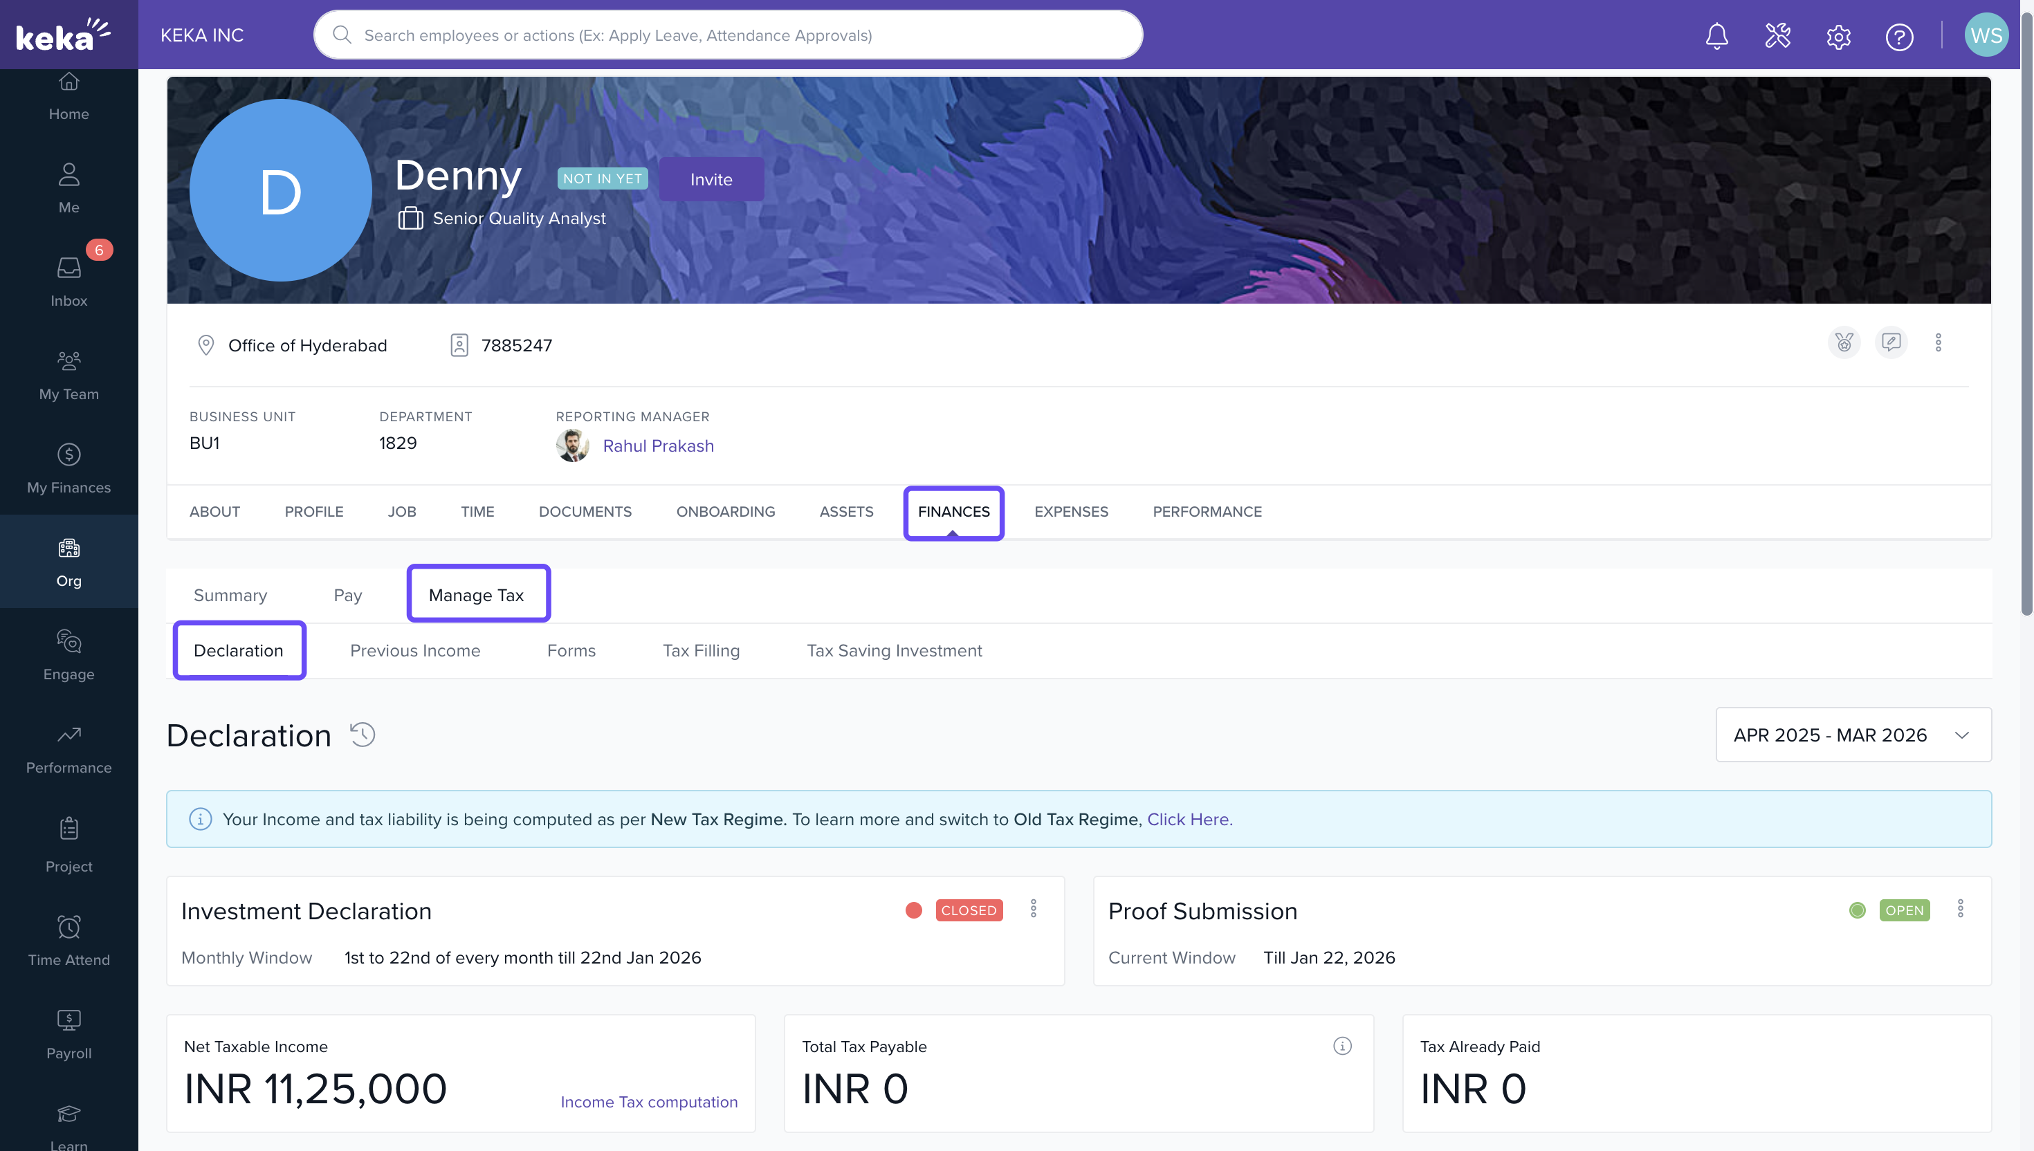2034x1151 pixels.
Task: Click the Invite button
Action: [x=711, y=179]
